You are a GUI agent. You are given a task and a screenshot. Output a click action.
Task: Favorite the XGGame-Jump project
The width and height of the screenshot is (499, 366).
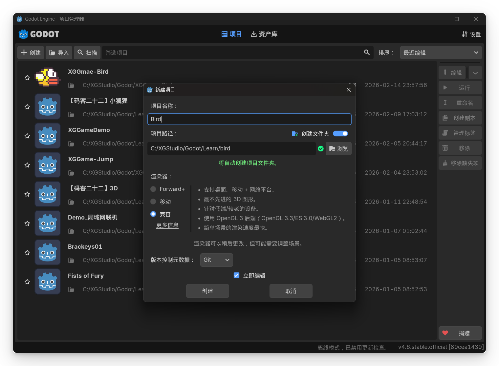point(27,165)
